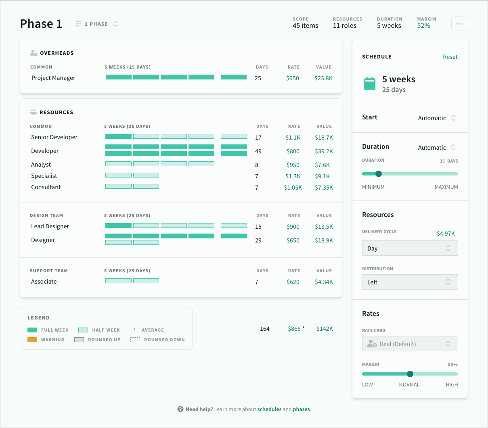Click Senior Developer's first week bar
Viewport: 488px width, 428px height.
click(x=118, y=137)
